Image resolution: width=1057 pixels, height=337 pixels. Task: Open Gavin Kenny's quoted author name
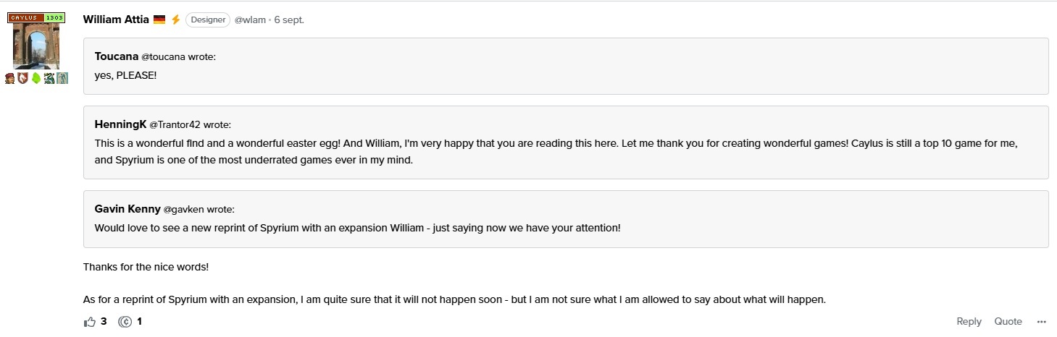tap(128, 209)
